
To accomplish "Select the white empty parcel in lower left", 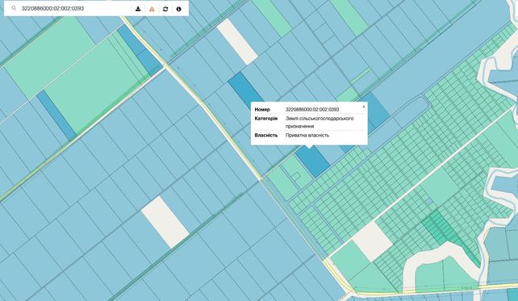I will coord(165,222).
